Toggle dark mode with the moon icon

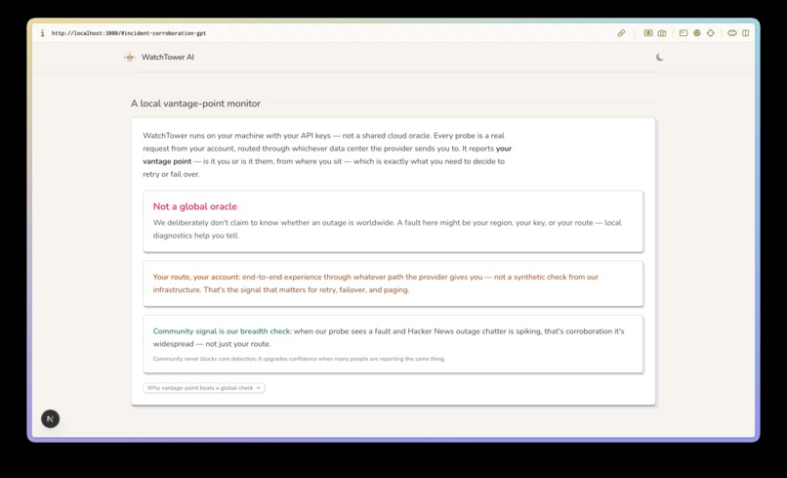(659, 58)
